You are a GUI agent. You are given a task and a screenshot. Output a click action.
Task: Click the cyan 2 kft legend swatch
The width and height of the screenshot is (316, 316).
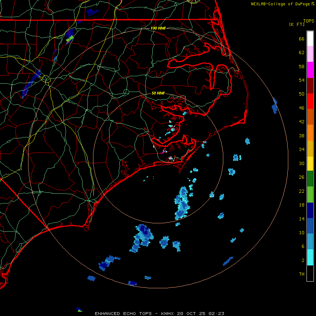pos(310,257)
